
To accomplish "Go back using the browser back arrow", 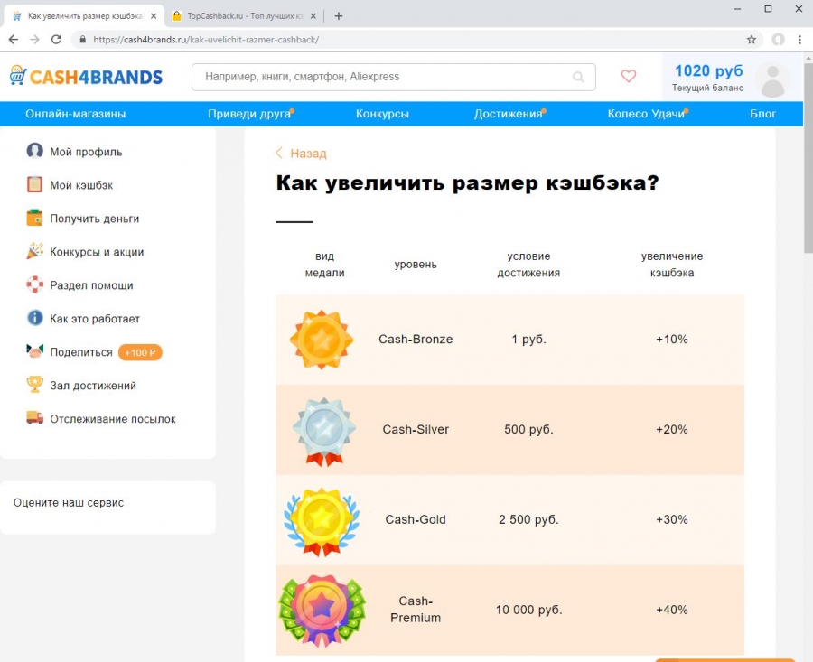I will click(x=14, y=40).
